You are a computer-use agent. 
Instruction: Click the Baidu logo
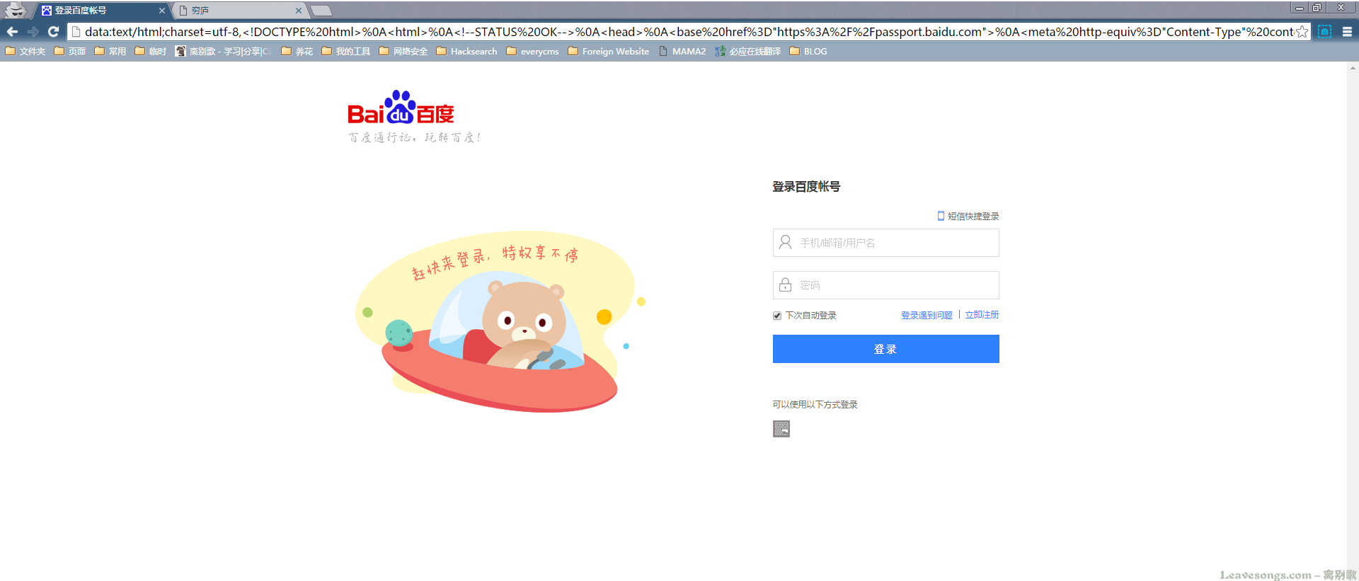point(401,108)
